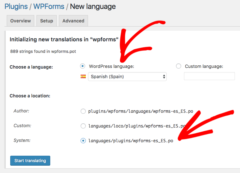
Task: Click the languages/plugins/wpforms-es_ES.po path label
Action: click(131, 141)
